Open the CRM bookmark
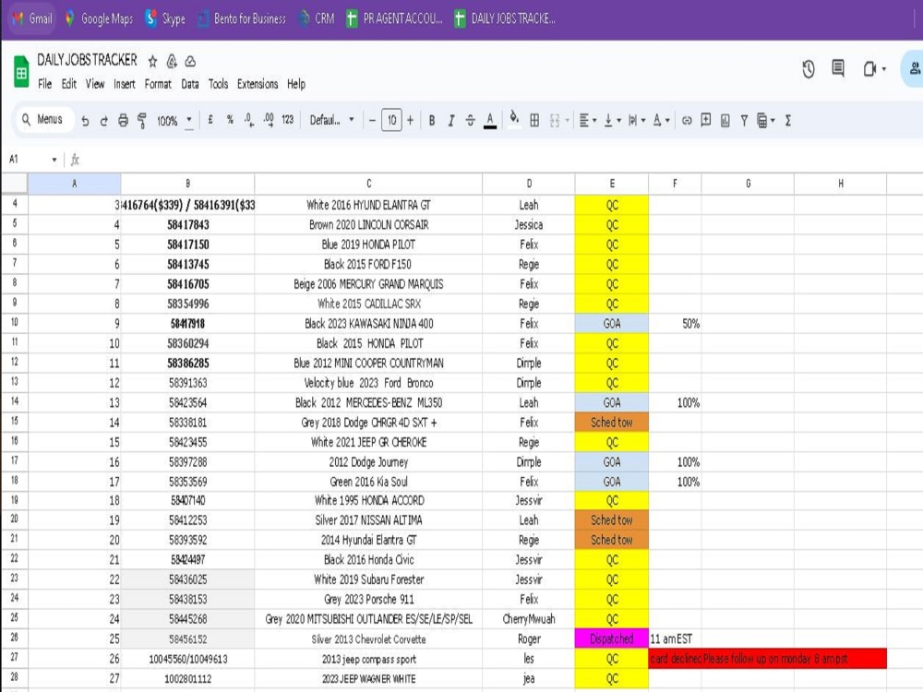This screenshot has height=692, width=923. 317,18
